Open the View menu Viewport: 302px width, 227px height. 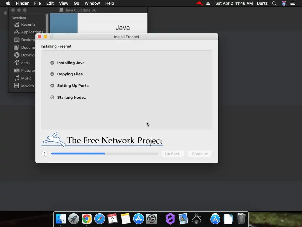tap(64, 3)
